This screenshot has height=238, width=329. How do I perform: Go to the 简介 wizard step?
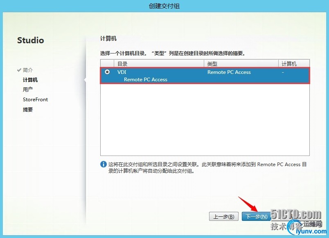pos(28,70)
